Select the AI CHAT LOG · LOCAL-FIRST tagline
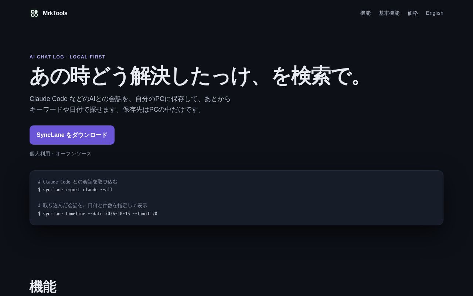This screenshot has width=473, height=296. [x=68, y=57]
